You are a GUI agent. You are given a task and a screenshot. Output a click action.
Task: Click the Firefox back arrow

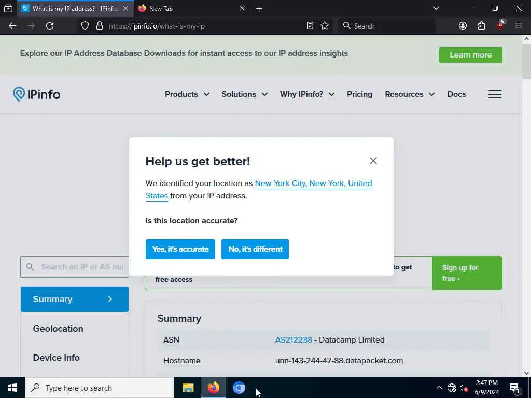(12, 26)
